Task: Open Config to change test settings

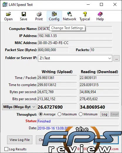Action: pos(54,16)
